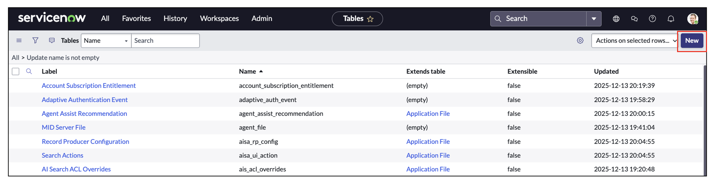The height and width of the screenshot is (183, 718).
Task: Click the gear icon to personalize list
Action: click(x=580, y=40)
